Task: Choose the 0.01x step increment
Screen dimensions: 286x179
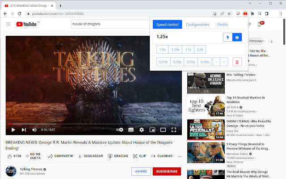Action: 164,62
